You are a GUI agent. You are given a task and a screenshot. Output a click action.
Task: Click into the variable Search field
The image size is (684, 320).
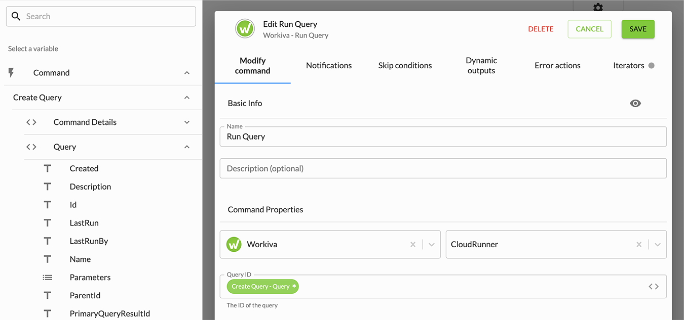pos(101,16)
